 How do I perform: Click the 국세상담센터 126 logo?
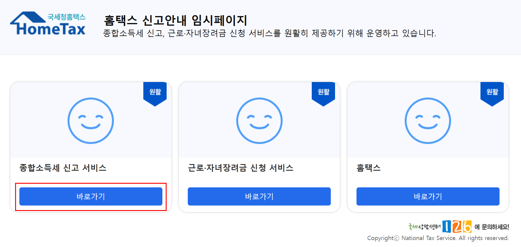coord(457,227)
